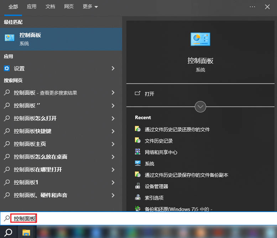This screenshot has height=238, width=277.
Task: Click the 文件历史记录 icon
Action: [x=138, y=141]
